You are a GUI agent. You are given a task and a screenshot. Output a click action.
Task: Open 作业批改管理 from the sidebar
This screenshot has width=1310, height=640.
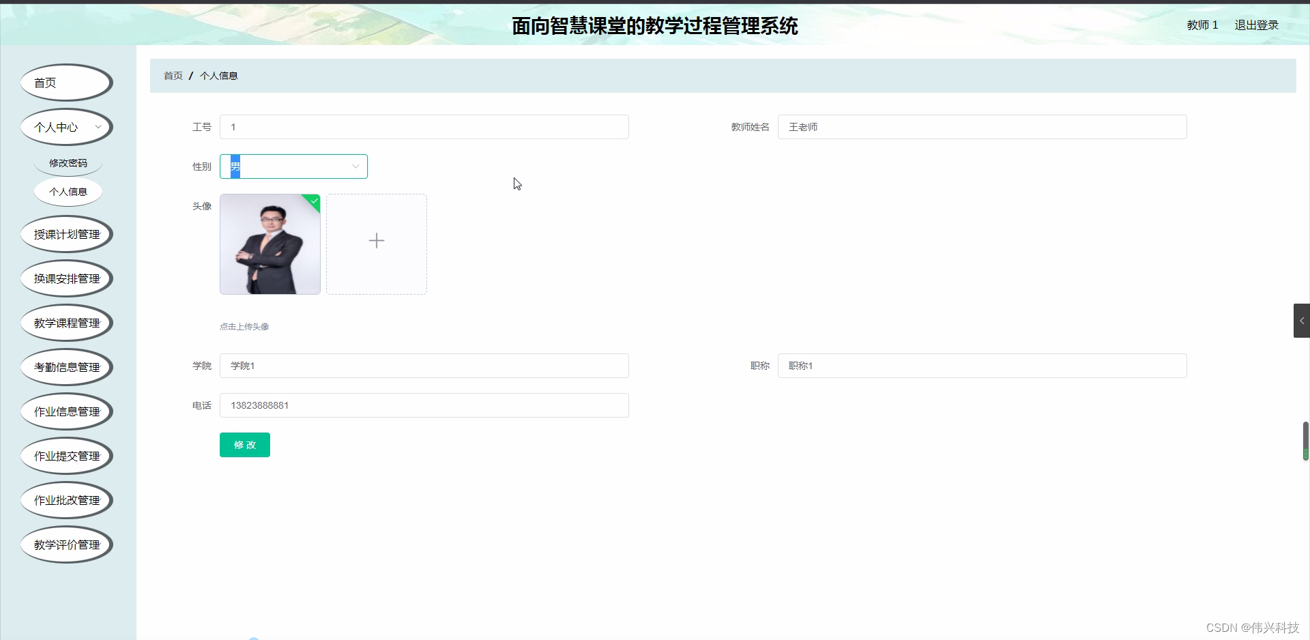(x=66, y=499)
